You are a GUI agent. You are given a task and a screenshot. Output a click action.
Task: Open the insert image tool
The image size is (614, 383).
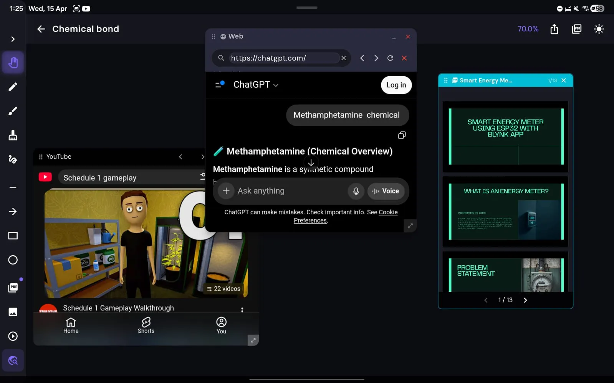(x=13, y=312)
